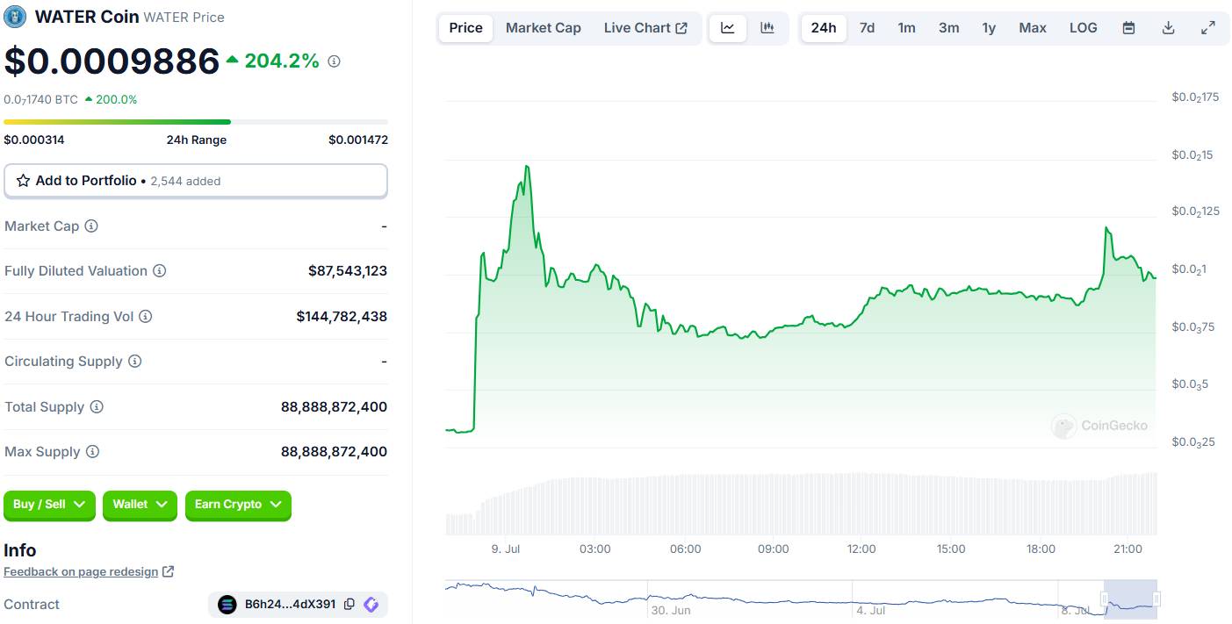The height and width of the screenshot is (624, 1232).
Task: Copy the contract address B6h24...4dX391
Action: pyautogui.click(x=349, y=605)
